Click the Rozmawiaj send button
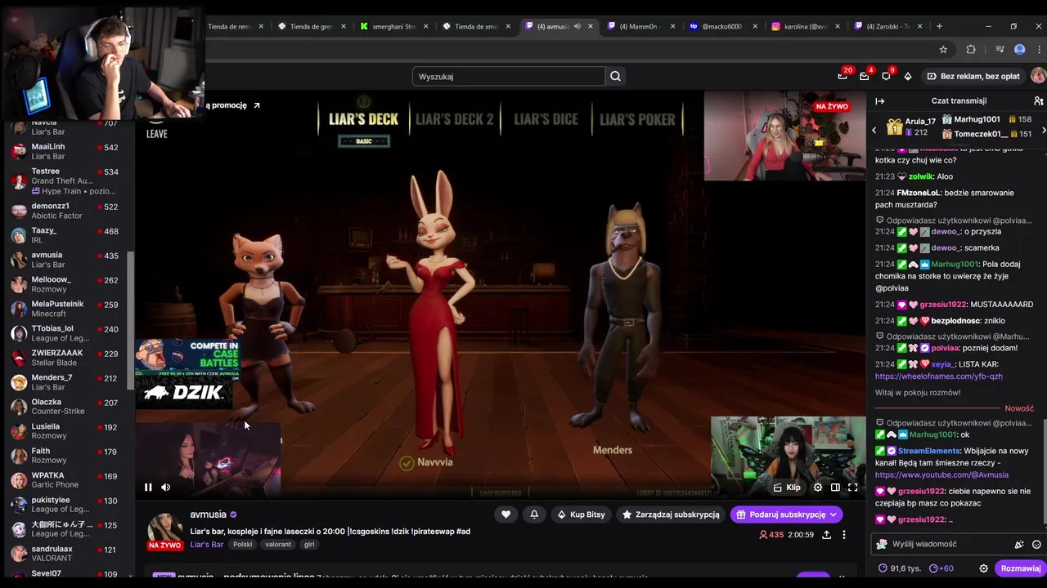 pos(1020,568)
